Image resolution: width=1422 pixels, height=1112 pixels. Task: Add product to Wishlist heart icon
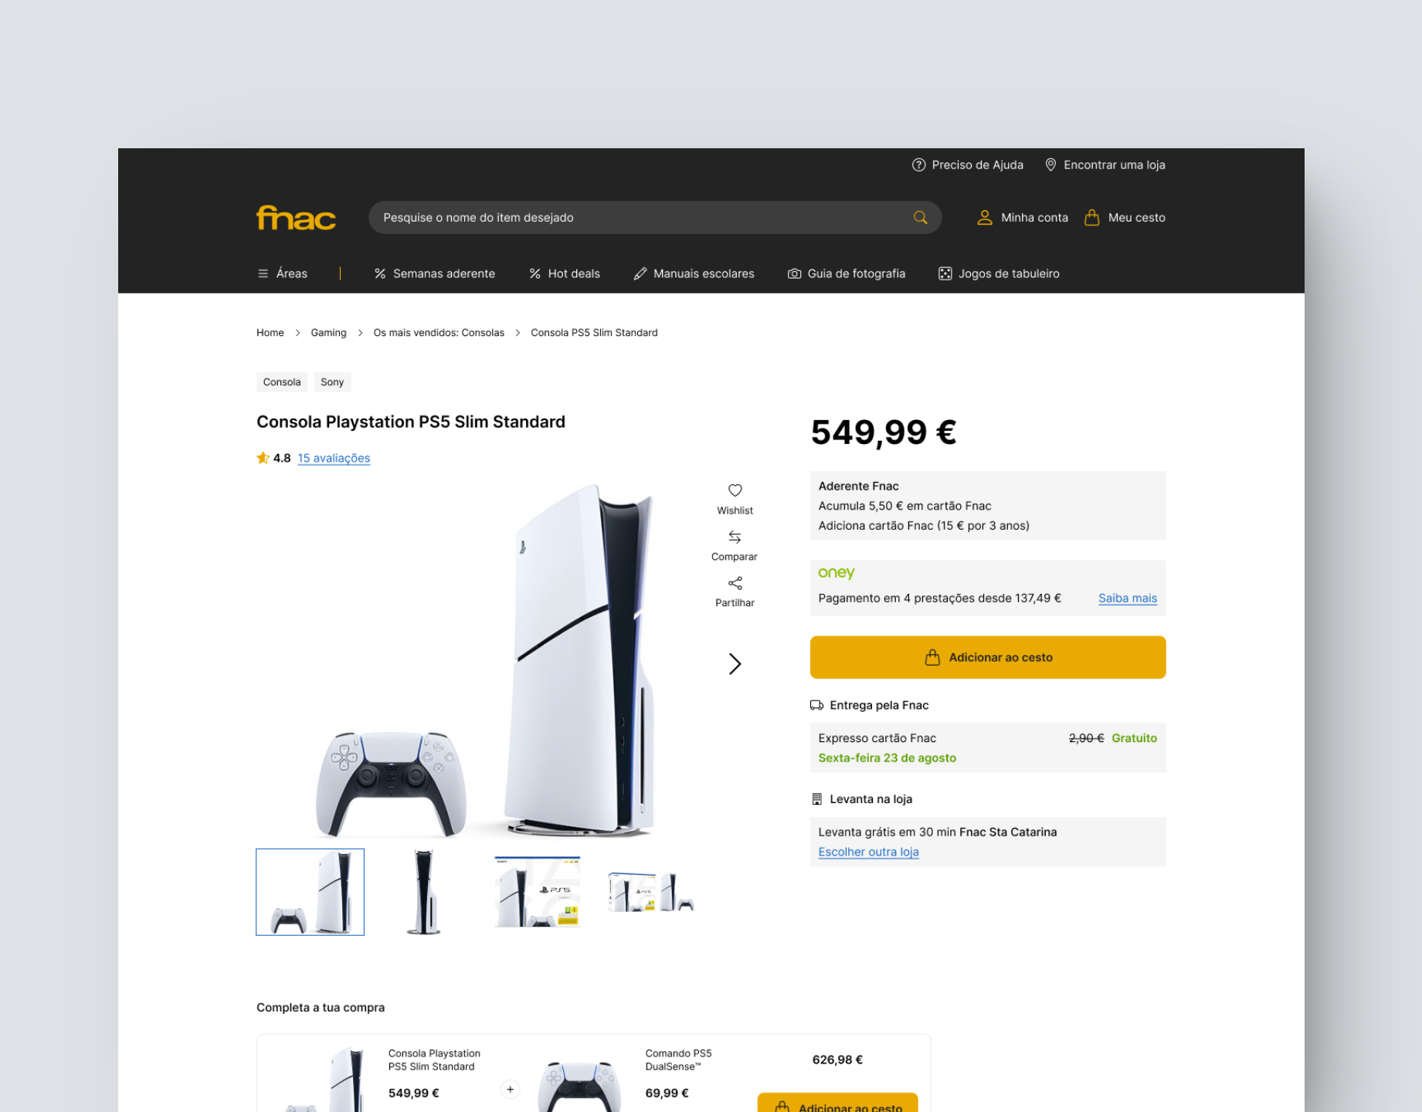pos(735,490)
